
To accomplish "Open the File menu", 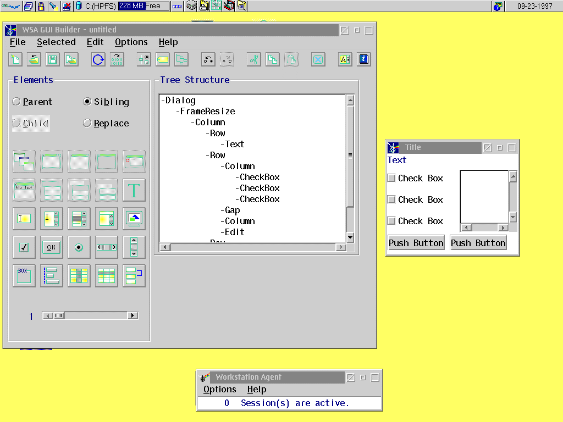I will (17, 42).
